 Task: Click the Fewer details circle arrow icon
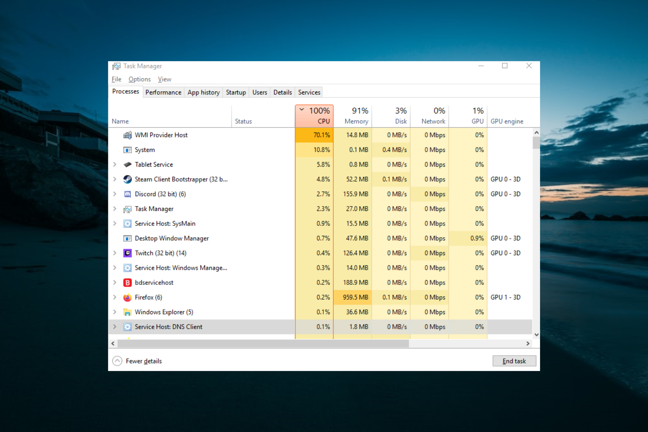pos(117,361)
